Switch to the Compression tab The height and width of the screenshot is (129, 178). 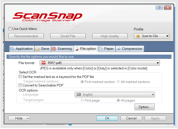tap(132, 49)
